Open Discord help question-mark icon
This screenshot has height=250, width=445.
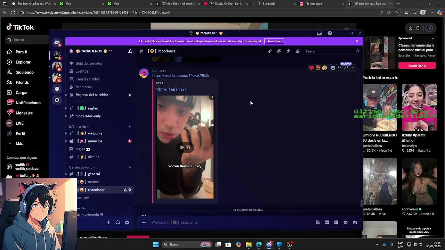(x=330, y=33)
